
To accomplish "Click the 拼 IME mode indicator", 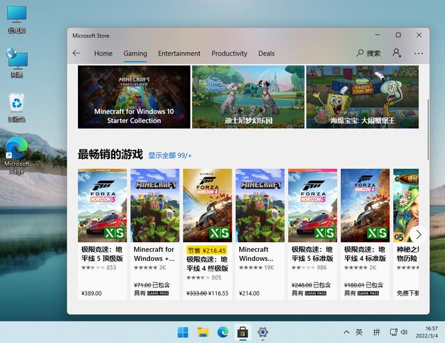I will point(377,332).
